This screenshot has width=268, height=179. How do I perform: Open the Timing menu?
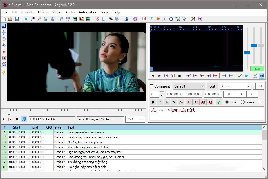point(43,12)
